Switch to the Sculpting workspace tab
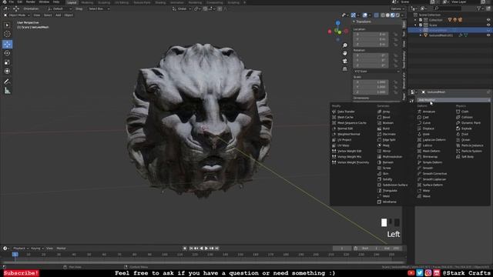This screenshot has height=277, width=493. click(104, 2)
